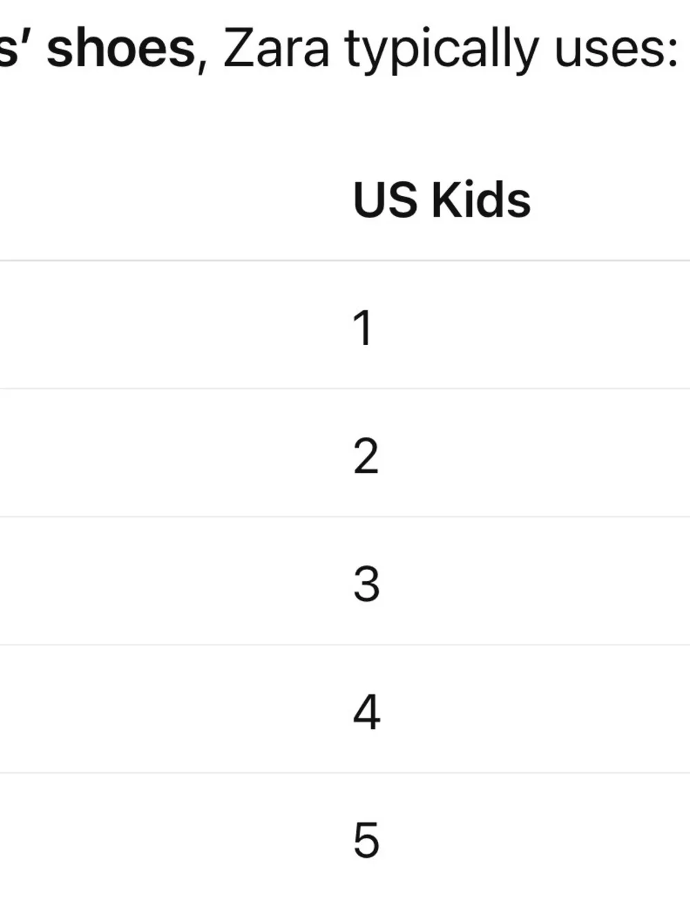Click the cut-off "s'" fragment before "shoes"
The image size is (690, 920).
16,49
